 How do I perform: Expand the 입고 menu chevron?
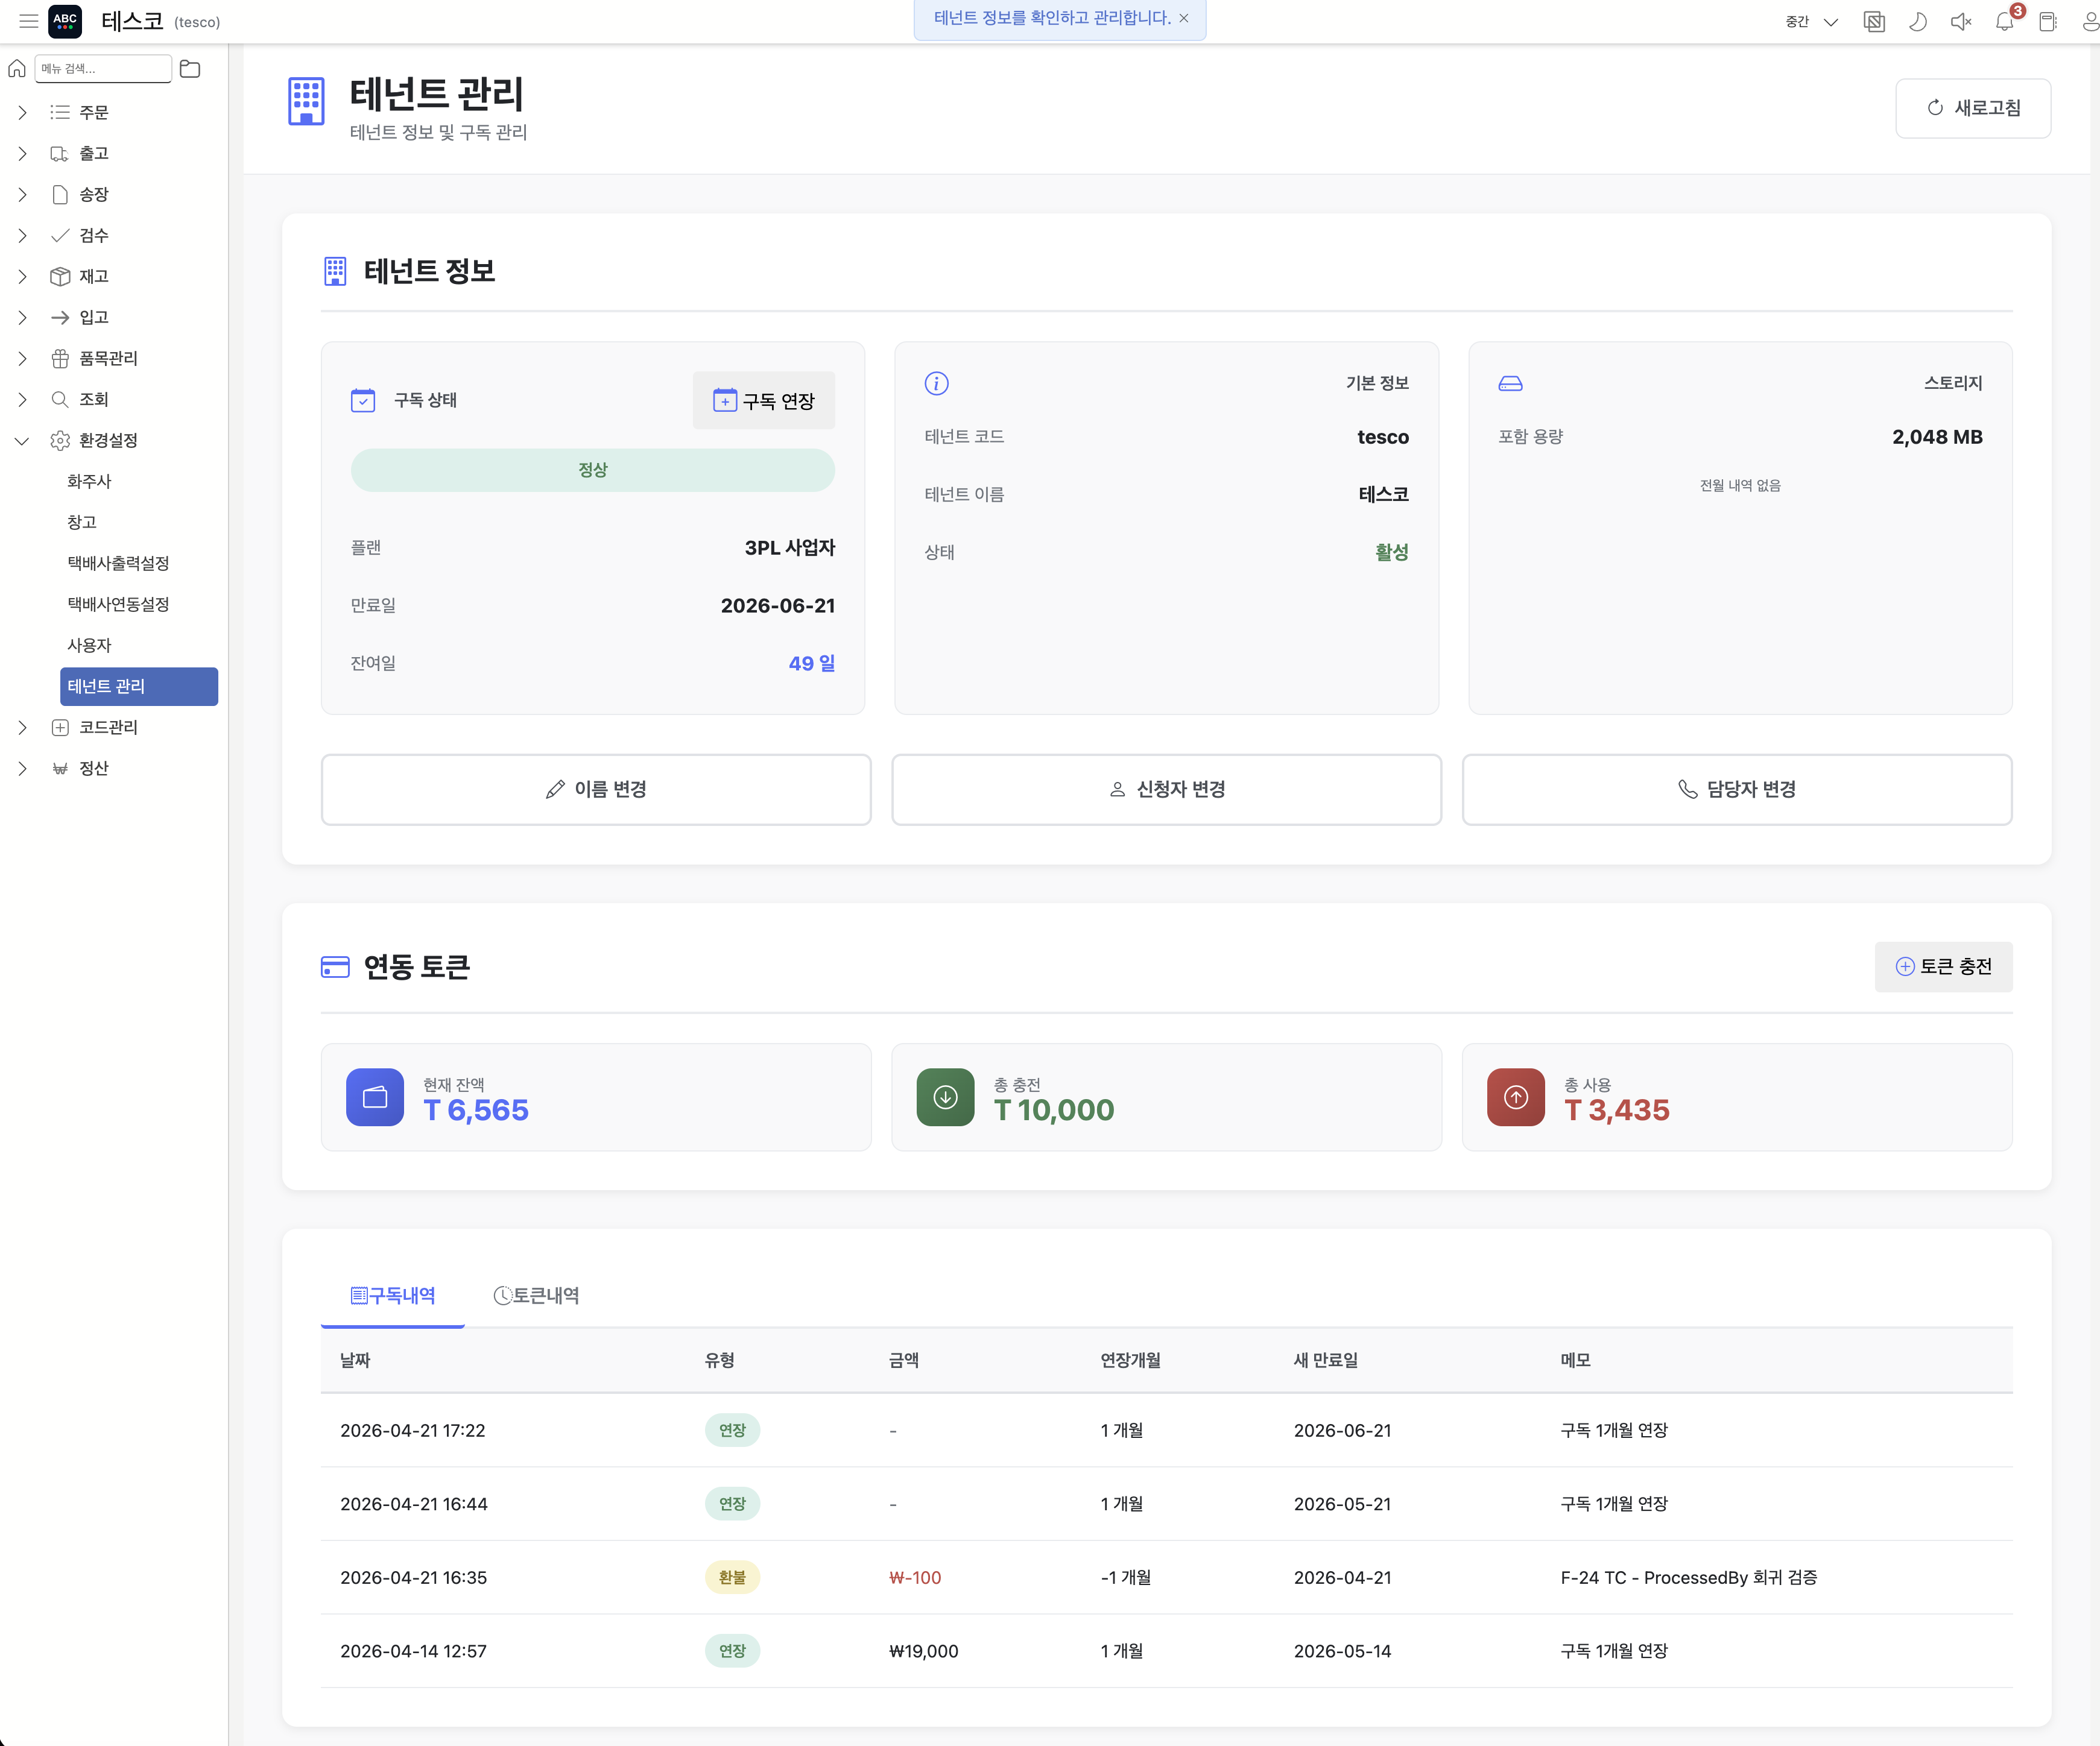click(22, 318)
